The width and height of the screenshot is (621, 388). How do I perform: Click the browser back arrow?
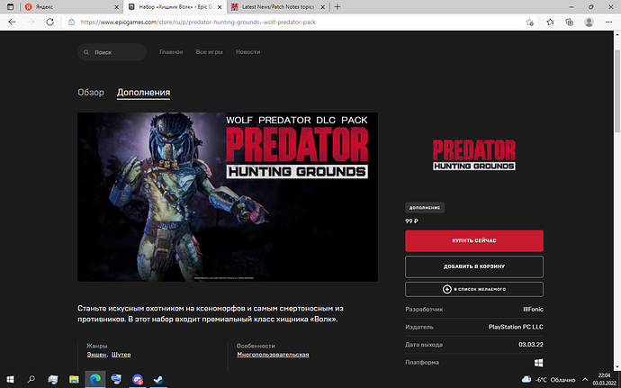click(11, 22)
